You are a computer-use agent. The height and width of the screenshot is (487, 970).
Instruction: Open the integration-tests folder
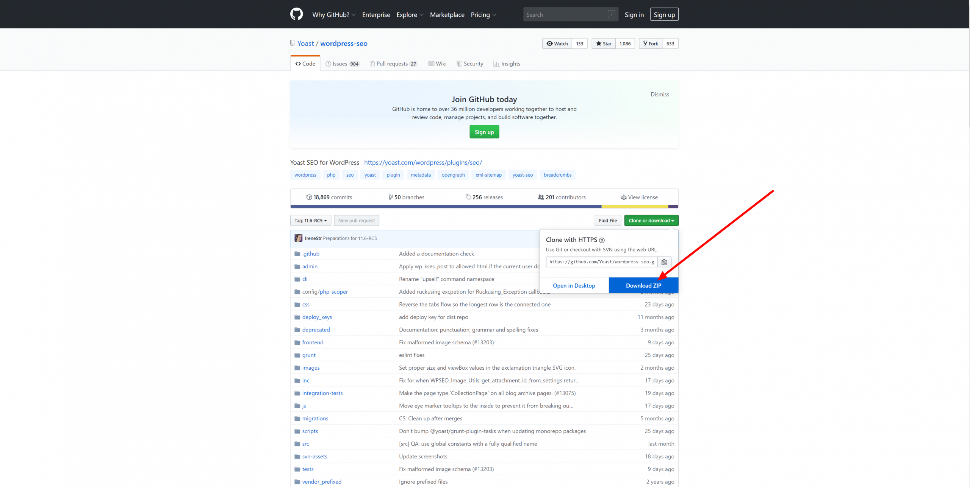coord(322,393)
